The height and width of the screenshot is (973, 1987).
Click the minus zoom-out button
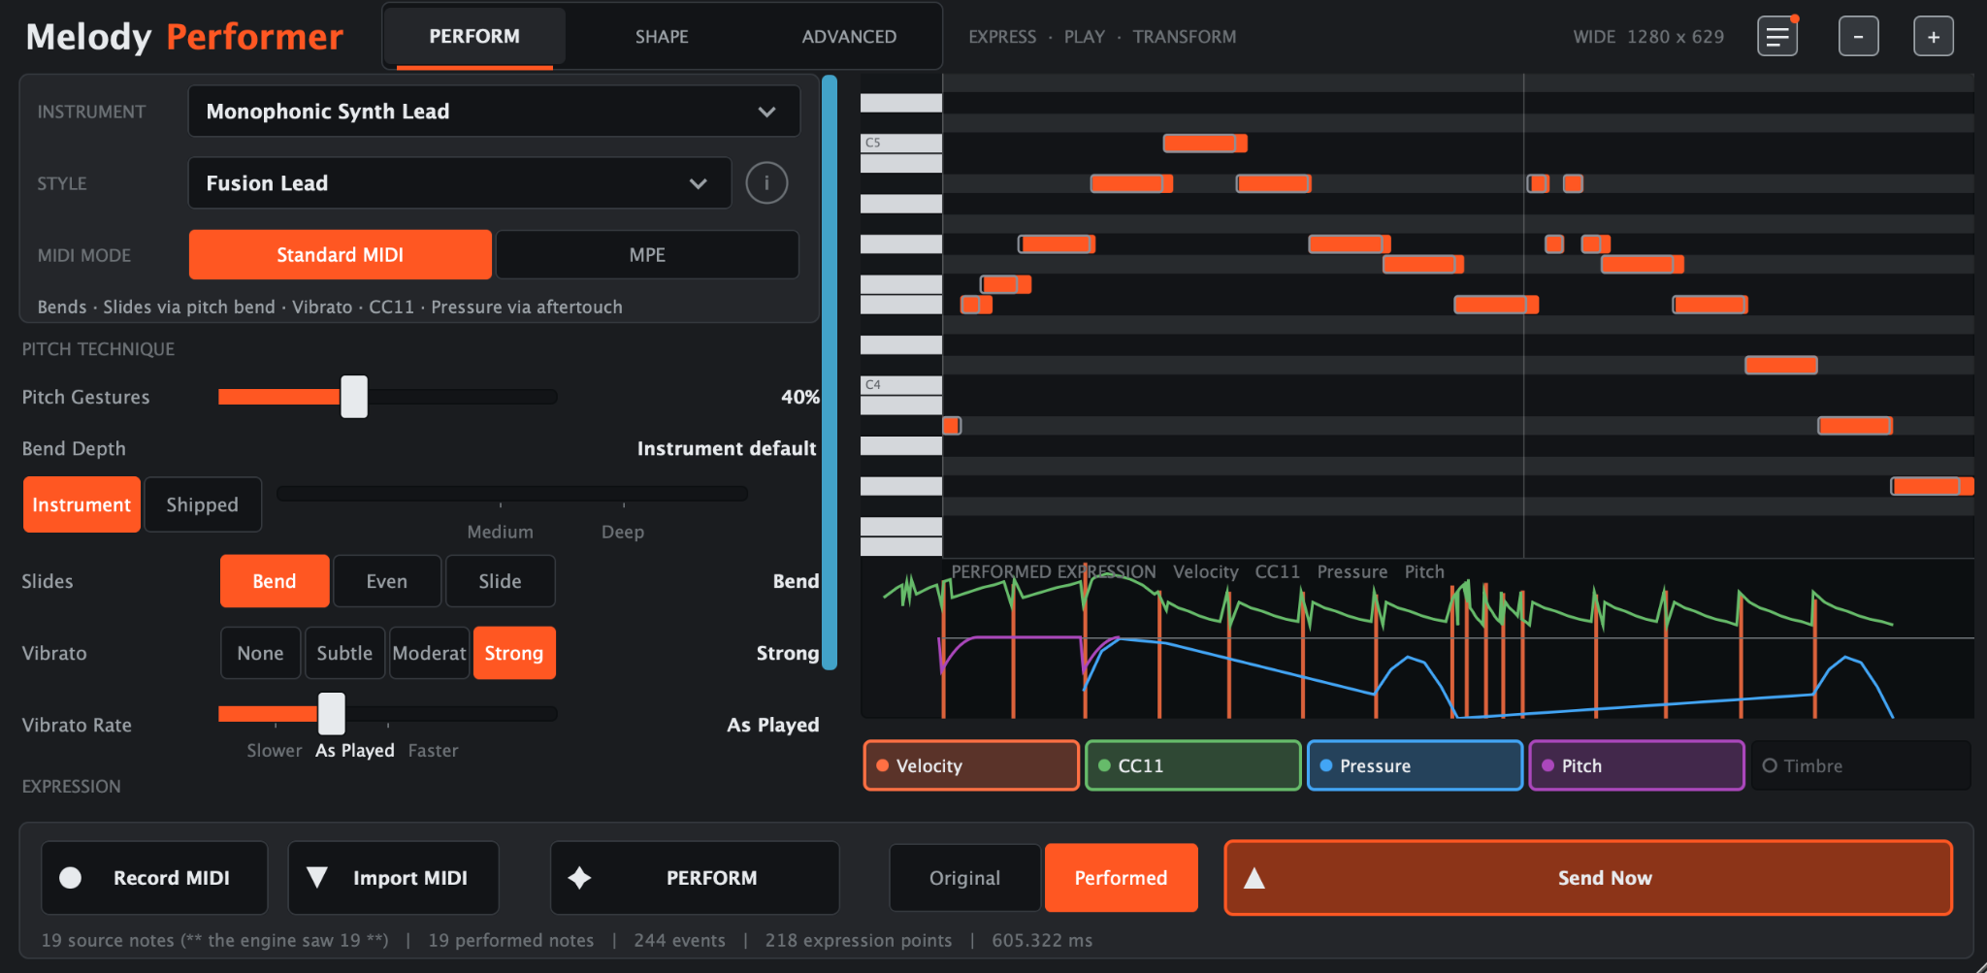(1858, 37)
